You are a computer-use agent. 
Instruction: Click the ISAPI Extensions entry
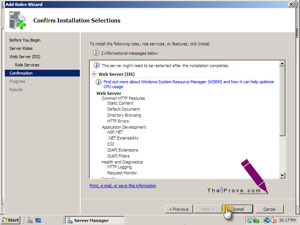123,150
